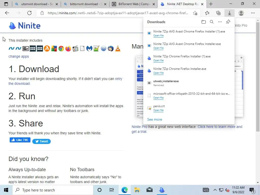The height and width of the screenshot is (195, 260).
Task: Go back to previous page
Action: point(7,13)
